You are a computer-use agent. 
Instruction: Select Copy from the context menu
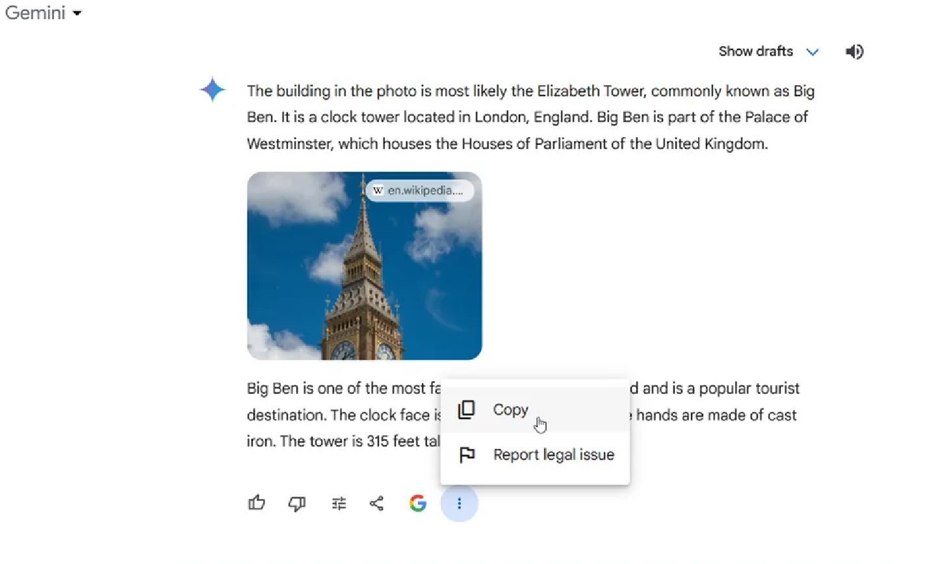pos(535,410)
